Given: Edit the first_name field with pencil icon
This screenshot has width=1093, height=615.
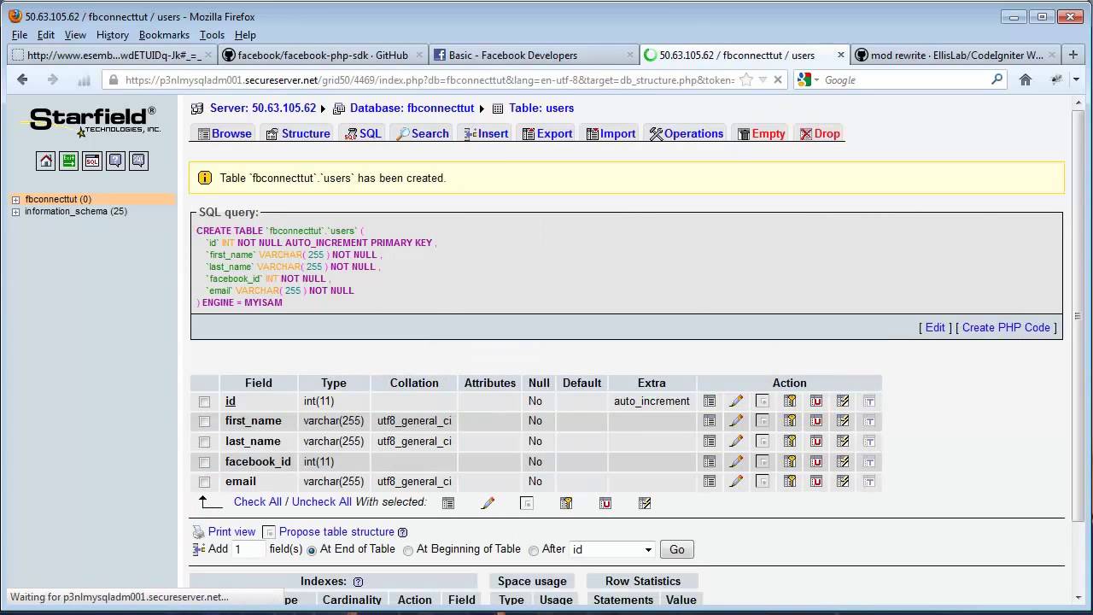Looking at the screenshot, I should point(736,421).
